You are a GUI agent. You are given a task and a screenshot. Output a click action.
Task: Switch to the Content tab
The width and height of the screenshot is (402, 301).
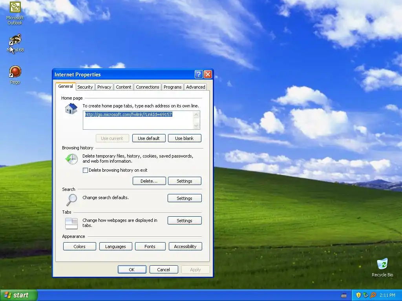click(124, 87)
